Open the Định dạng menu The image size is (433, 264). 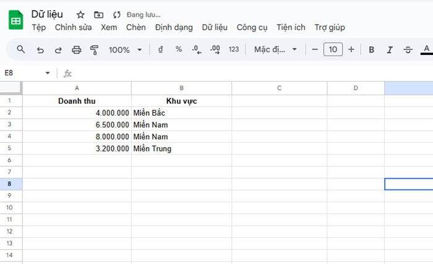[174, 27]
